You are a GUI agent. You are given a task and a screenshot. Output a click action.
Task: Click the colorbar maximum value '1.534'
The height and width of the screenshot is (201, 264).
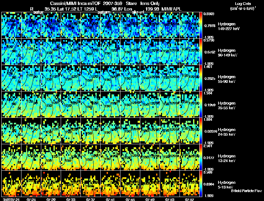(x=208, y=93)
